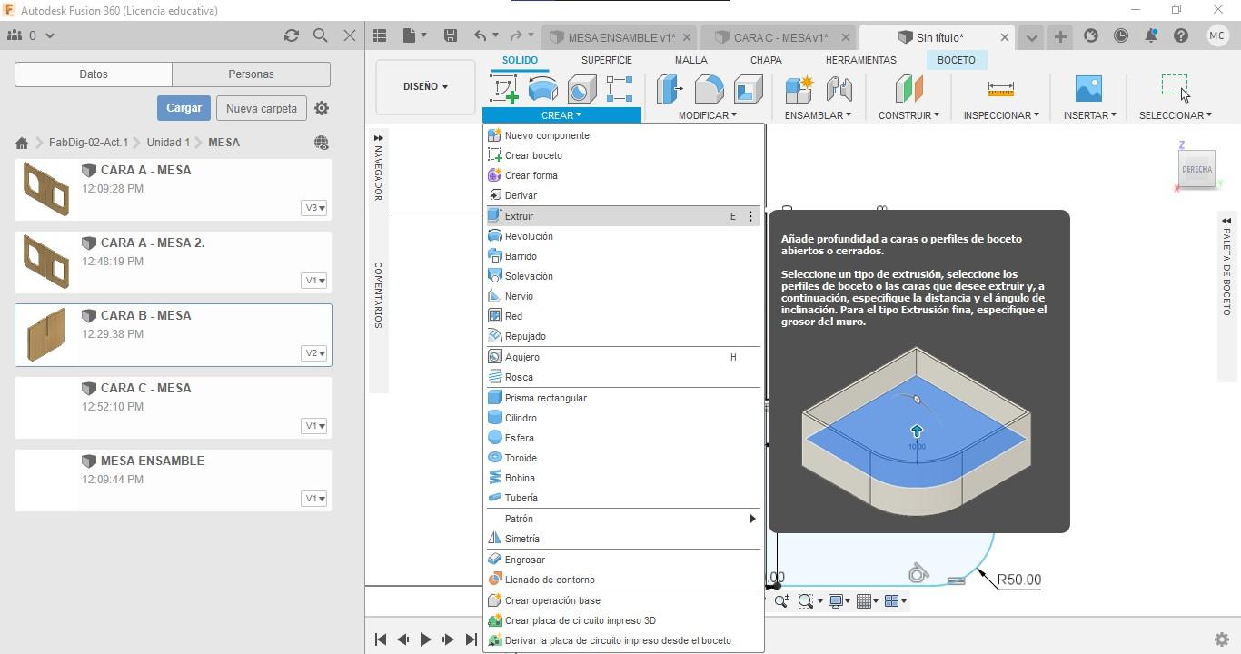Switch to the HERRAMIENTAS ribbon tab
This screenshot has width=1241, height=654.
pos(861,60)
